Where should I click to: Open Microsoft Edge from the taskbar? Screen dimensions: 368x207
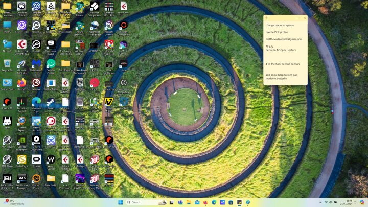[214, 202]
